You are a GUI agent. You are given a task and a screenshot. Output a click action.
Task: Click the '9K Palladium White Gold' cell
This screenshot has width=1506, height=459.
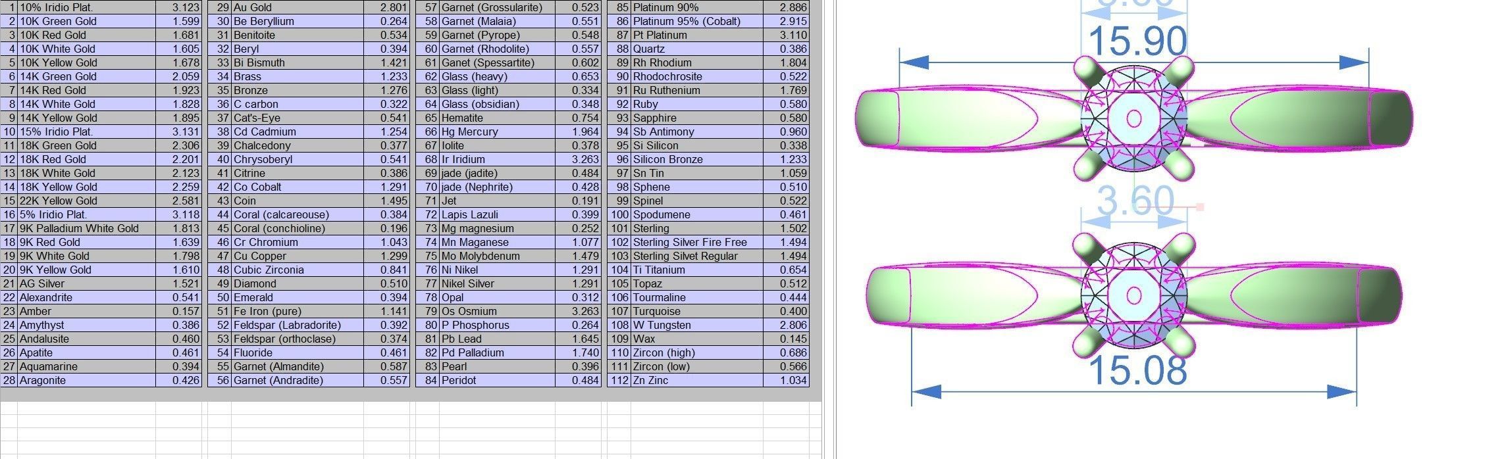tap(86, 228)
